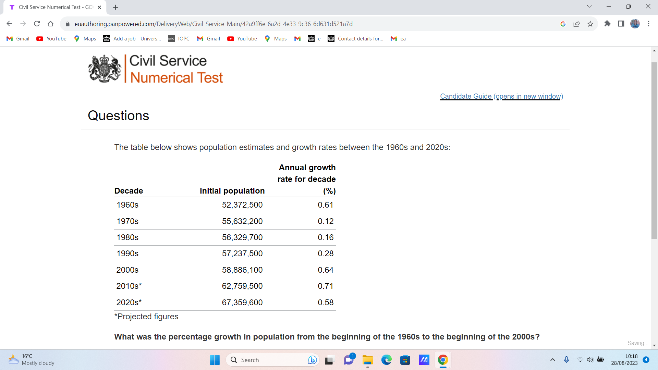Screen dimensions: 658x370
Task: Share the current page
Action: (577, 24)
